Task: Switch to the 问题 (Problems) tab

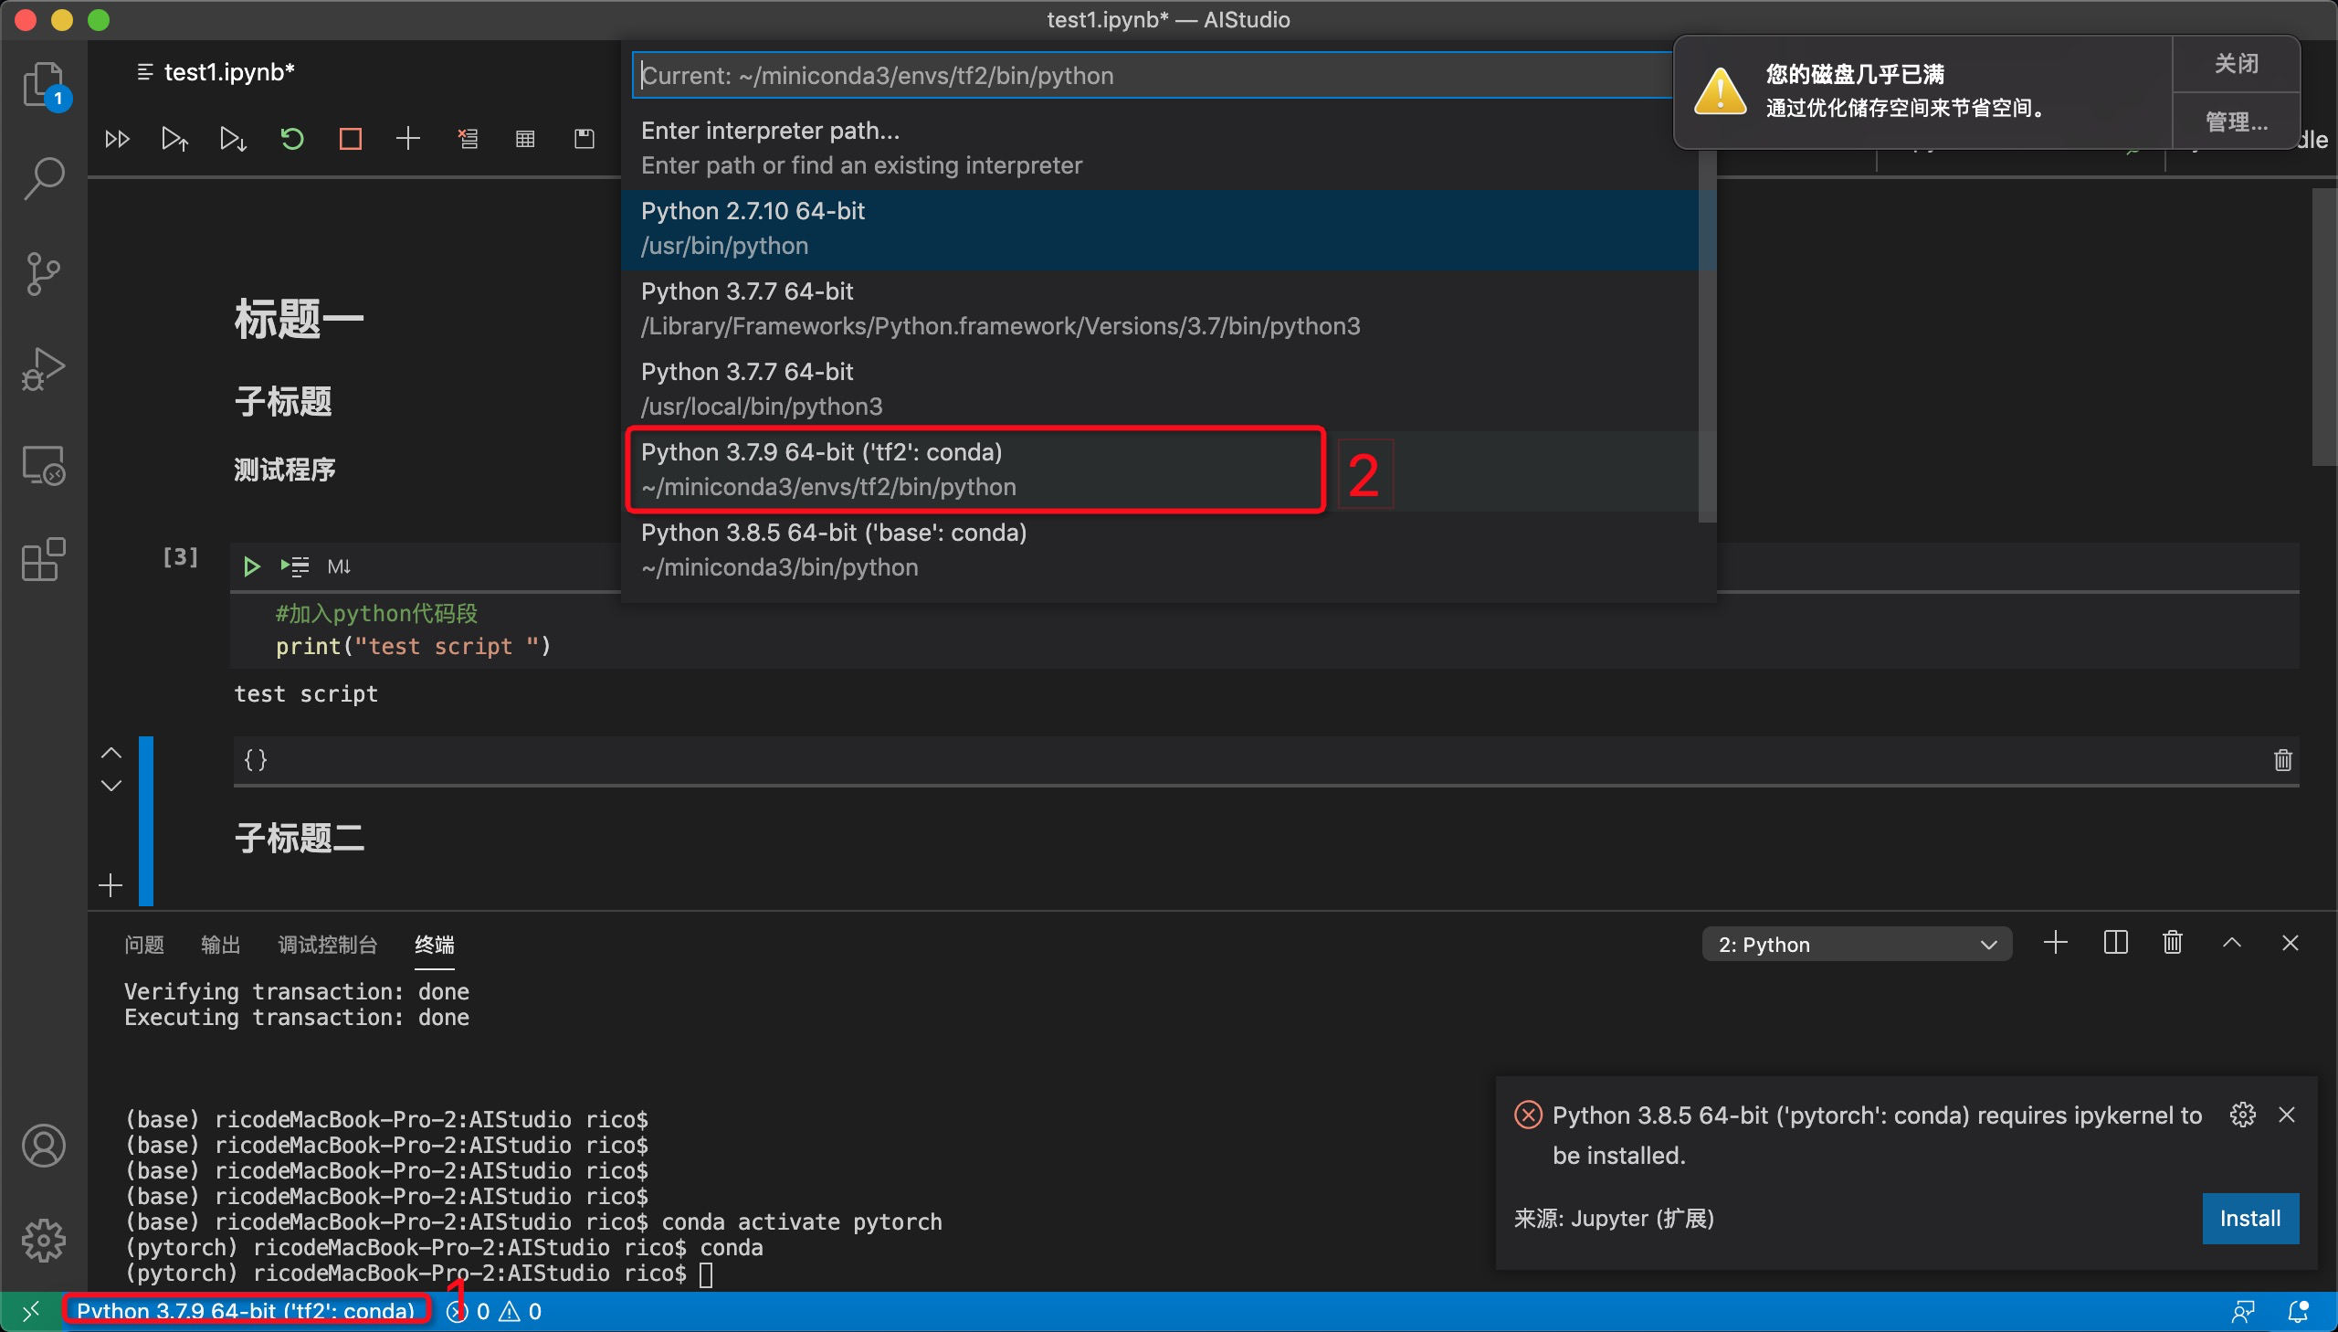Action: [x=143, y=944]
